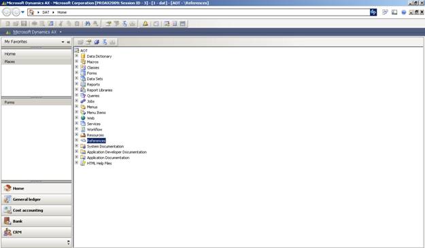Select the Macros node icon

pos(83,62)
